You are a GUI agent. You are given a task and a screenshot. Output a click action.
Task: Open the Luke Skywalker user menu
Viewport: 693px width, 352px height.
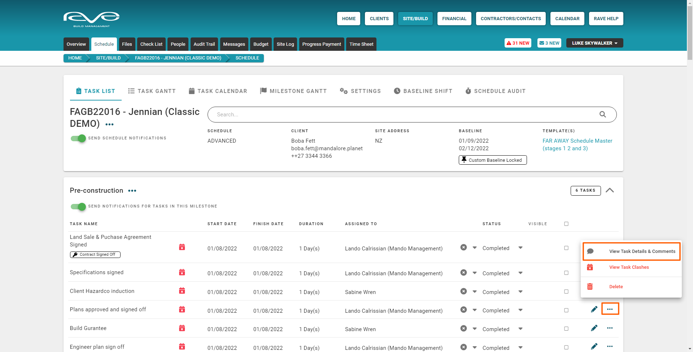coord(594,43)
